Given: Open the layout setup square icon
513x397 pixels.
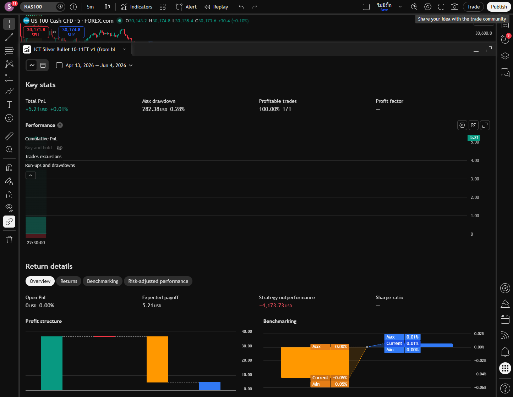Looking at the screenshot, I should [366, 7].
